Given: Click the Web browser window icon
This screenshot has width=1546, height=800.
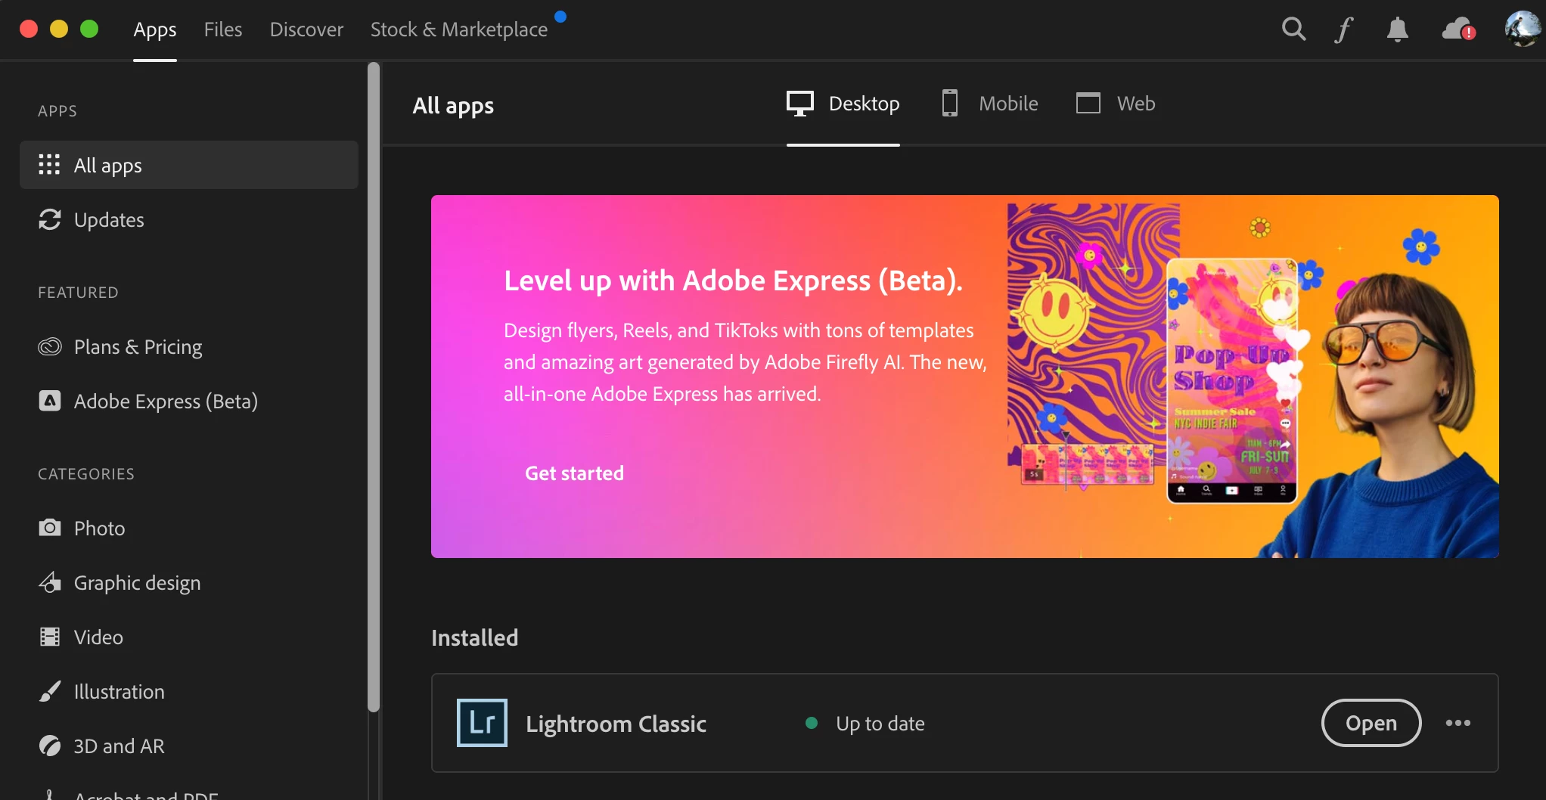Looking at the screenshot, I should click(1088, 104).
